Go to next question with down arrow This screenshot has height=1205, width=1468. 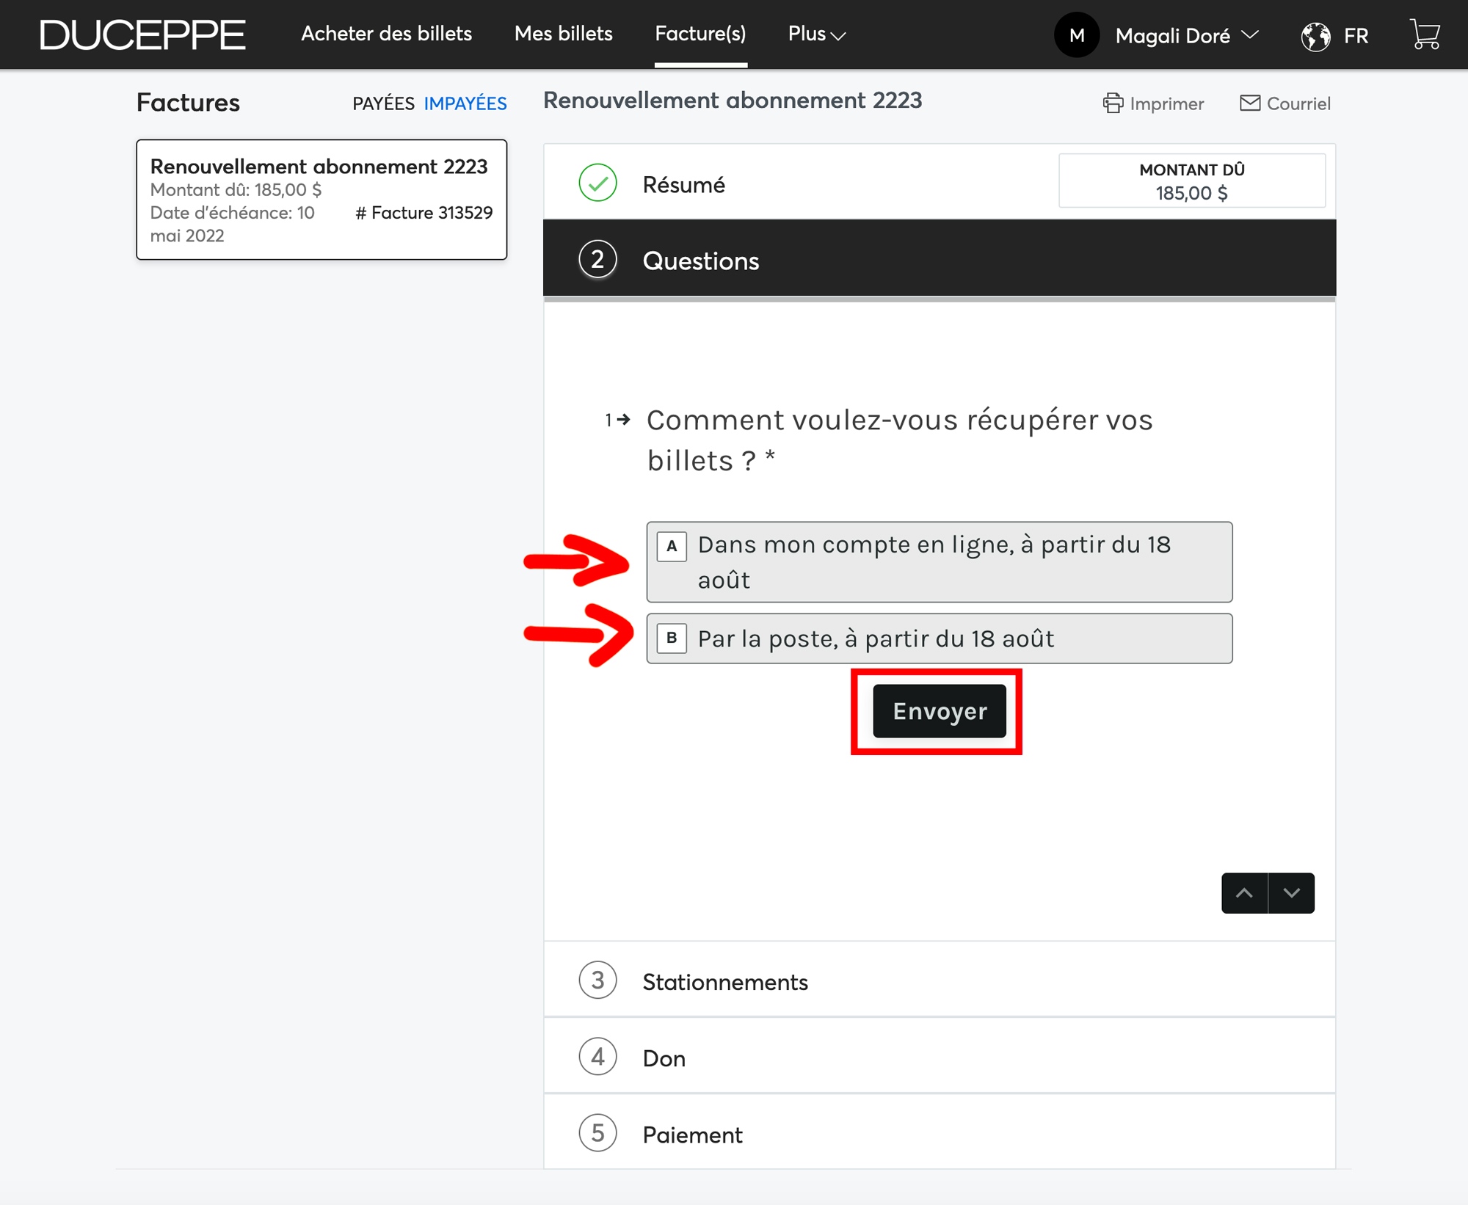[x=1291, y=893]
